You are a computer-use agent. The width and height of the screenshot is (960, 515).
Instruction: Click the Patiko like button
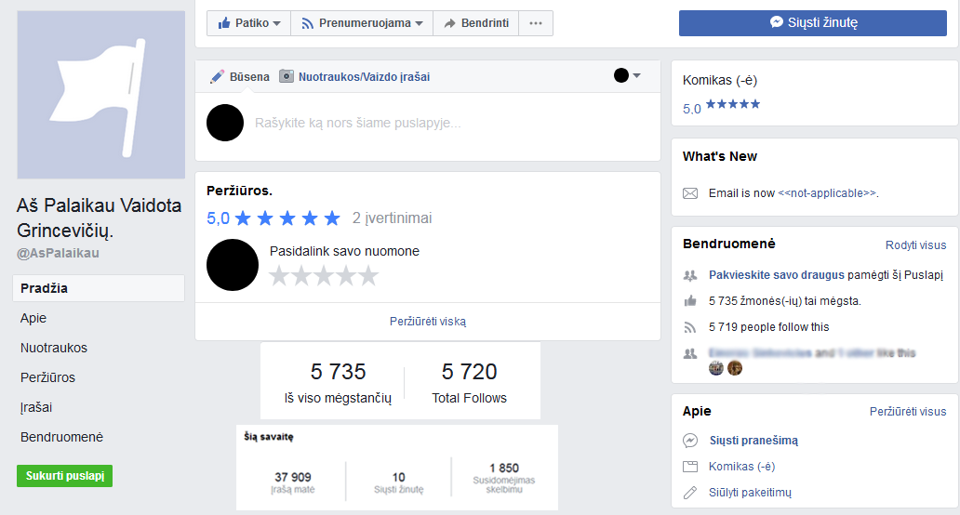[x=248, y=23]
